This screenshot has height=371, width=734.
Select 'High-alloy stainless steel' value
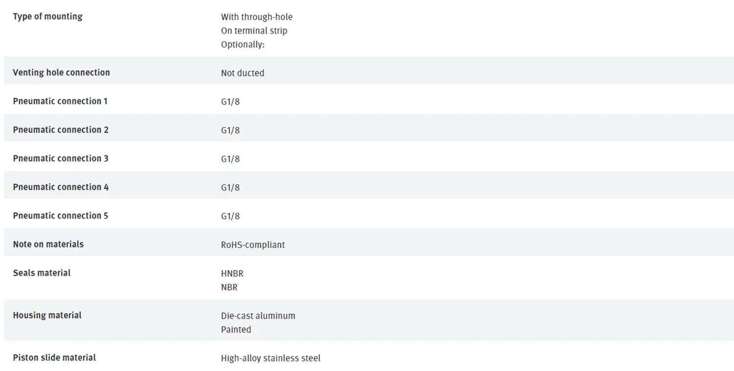tap(271, 358)
